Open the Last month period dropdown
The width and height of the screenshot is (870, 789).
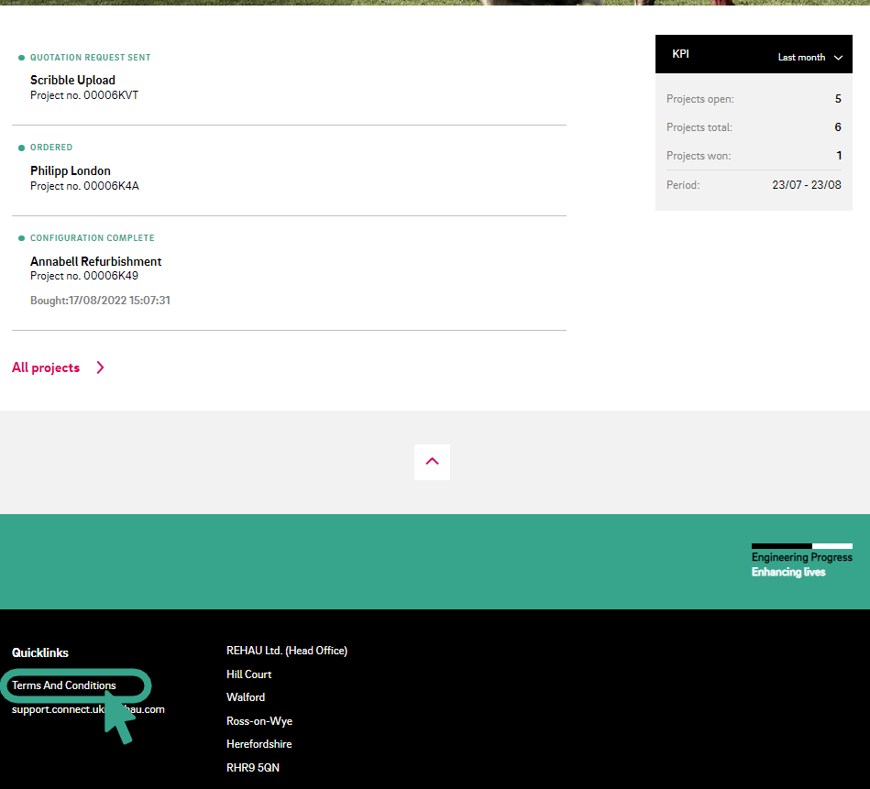point(810,57)
